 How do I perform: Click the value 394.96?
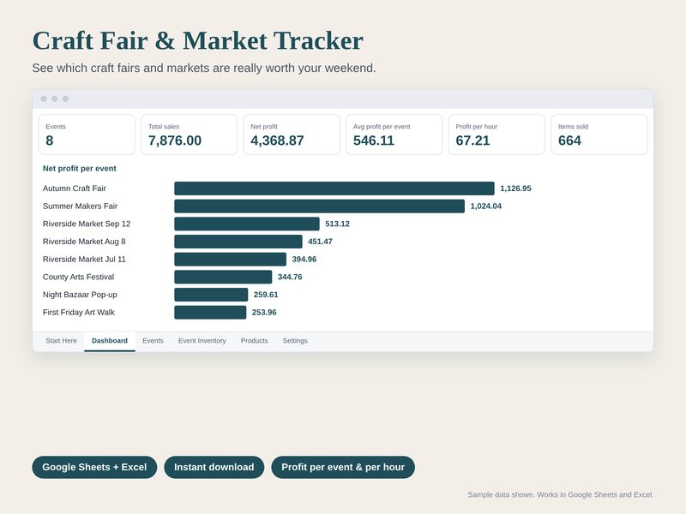304,260
